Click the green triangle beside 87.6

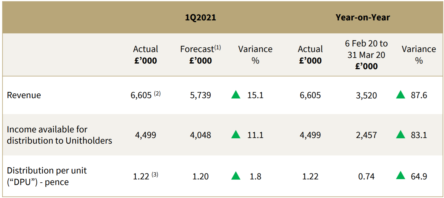(400, 95)
